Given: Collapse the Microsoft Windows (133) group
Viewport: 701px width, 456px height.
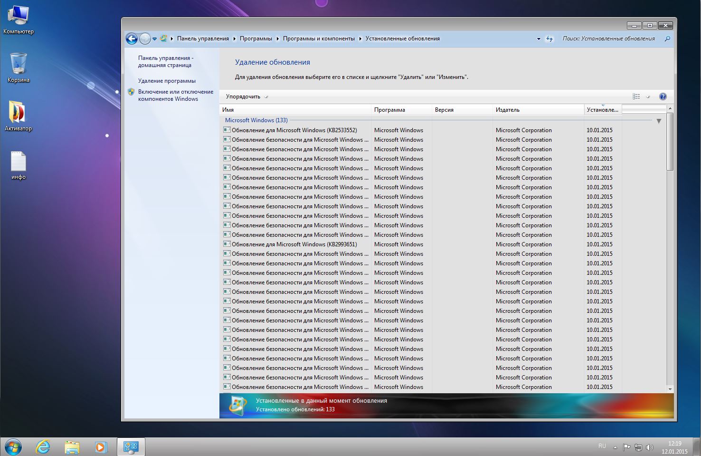Looking at the screenshot, I should [x=659, y=121].
